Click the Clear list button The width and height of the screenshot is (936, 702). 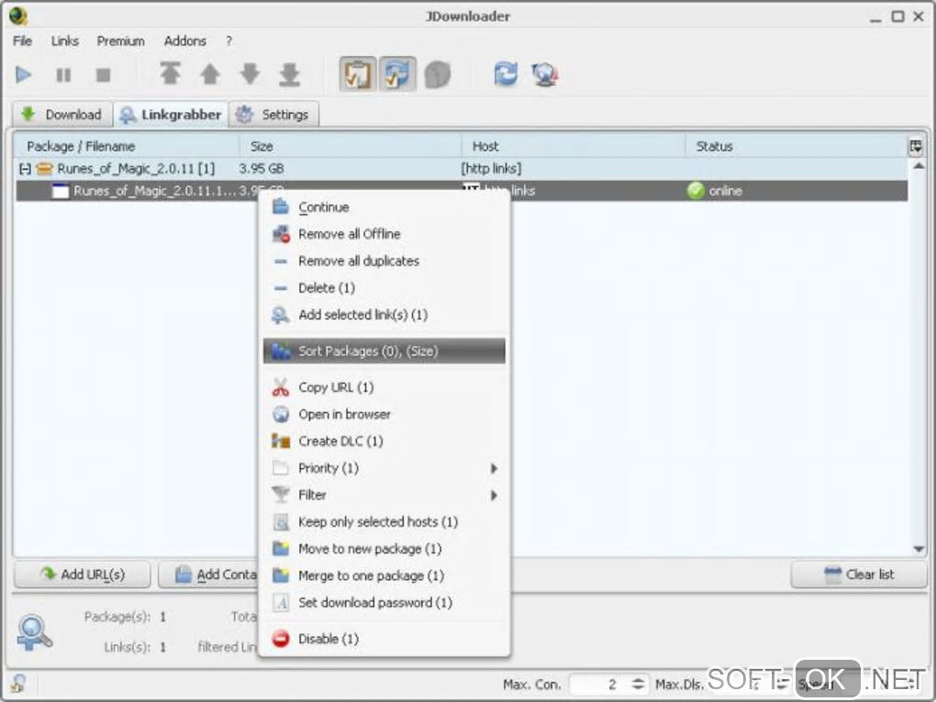coord(859,574)
